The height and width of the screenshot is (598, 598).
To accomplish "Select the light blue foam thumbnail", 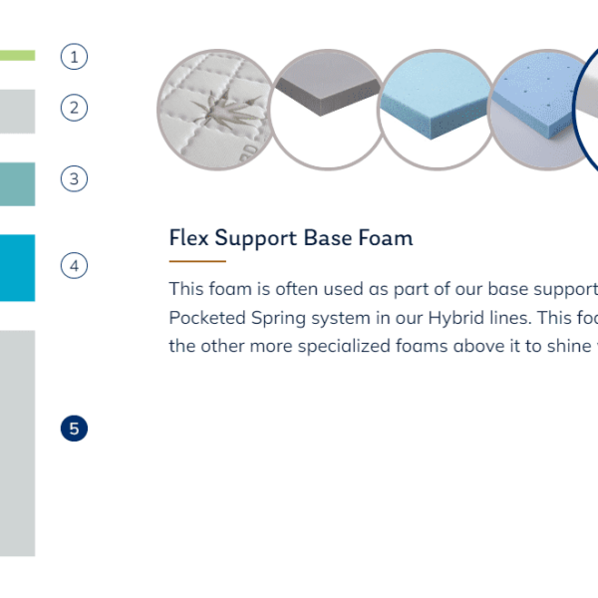I will (437, 110).
